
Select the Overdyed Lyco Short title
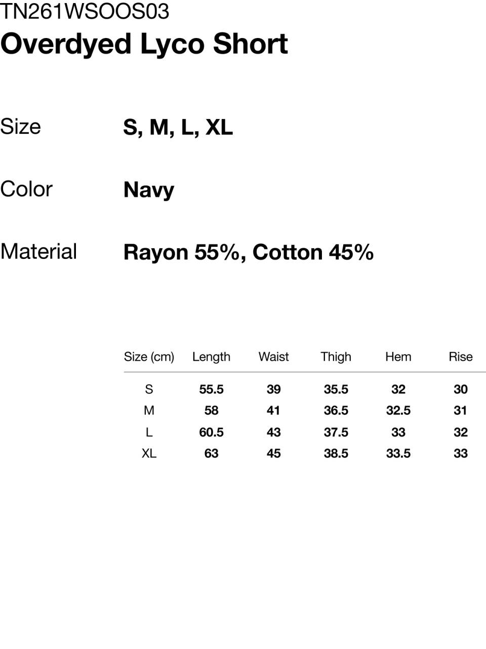tap(144, 44)
